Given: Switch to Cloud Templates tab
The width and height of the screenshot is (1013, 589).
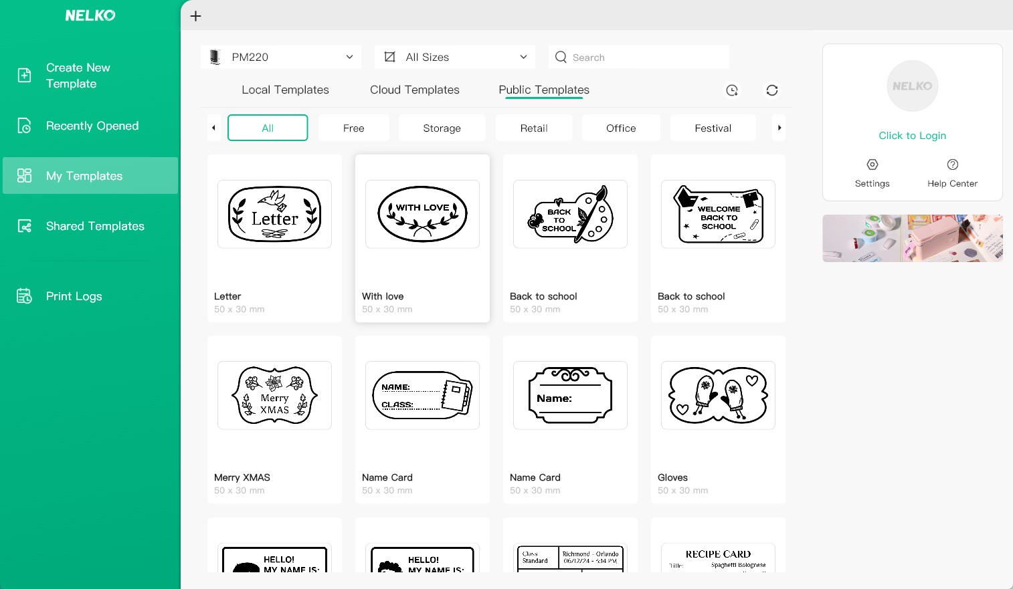Looking at the screenshot, I should point(415,90).
